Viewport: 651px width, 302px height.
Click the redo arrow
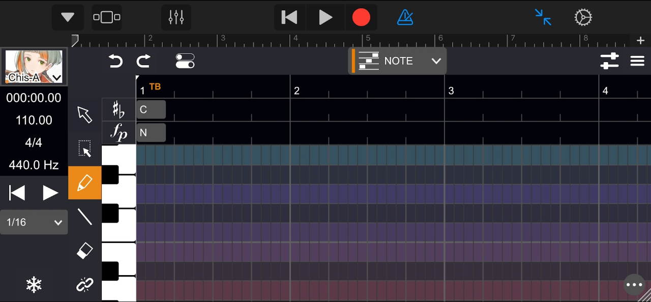(x=144, y=62)
